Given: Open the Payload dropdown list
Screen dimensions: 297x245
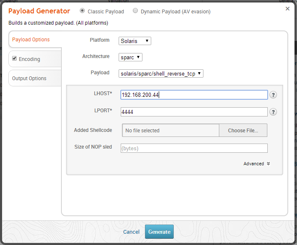Looking at the screenshot, I should tap(161, 73).
